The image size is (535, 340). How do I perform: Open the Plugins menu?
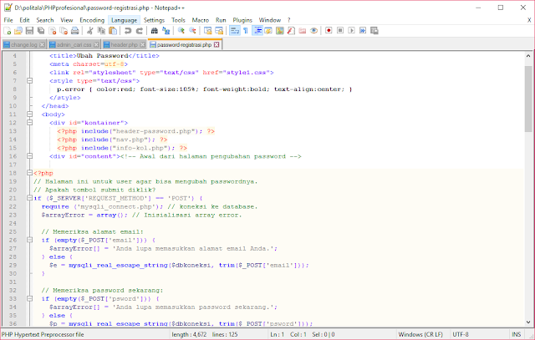[242, 20]
